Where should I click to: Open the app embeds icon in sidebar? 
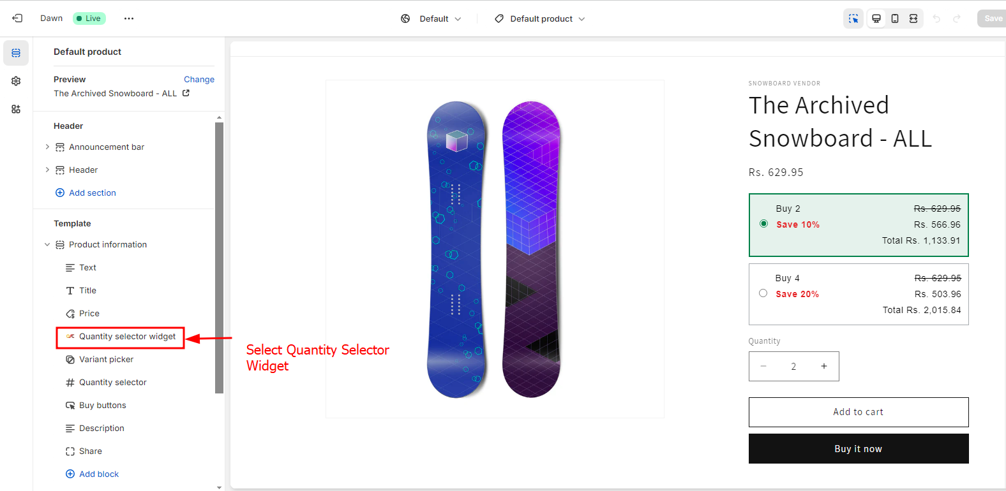click(x=16, y=109)
